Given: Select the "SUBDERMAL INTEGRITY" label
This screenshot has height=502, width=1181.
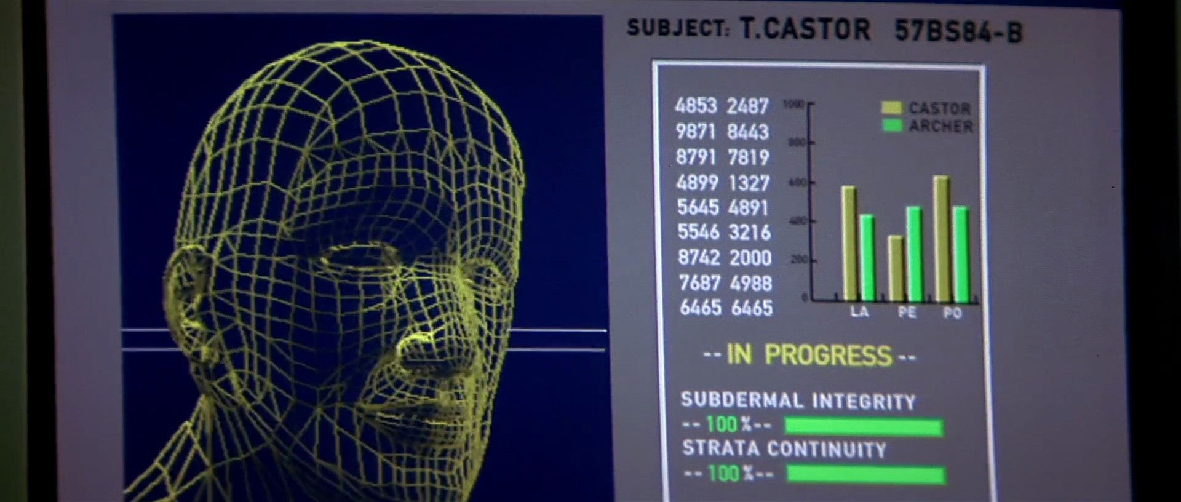Looking at the screenshot, I should 798,401.
